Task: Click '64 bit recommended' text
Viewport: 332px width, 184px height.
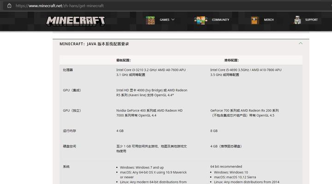Action: coord(226,167)
